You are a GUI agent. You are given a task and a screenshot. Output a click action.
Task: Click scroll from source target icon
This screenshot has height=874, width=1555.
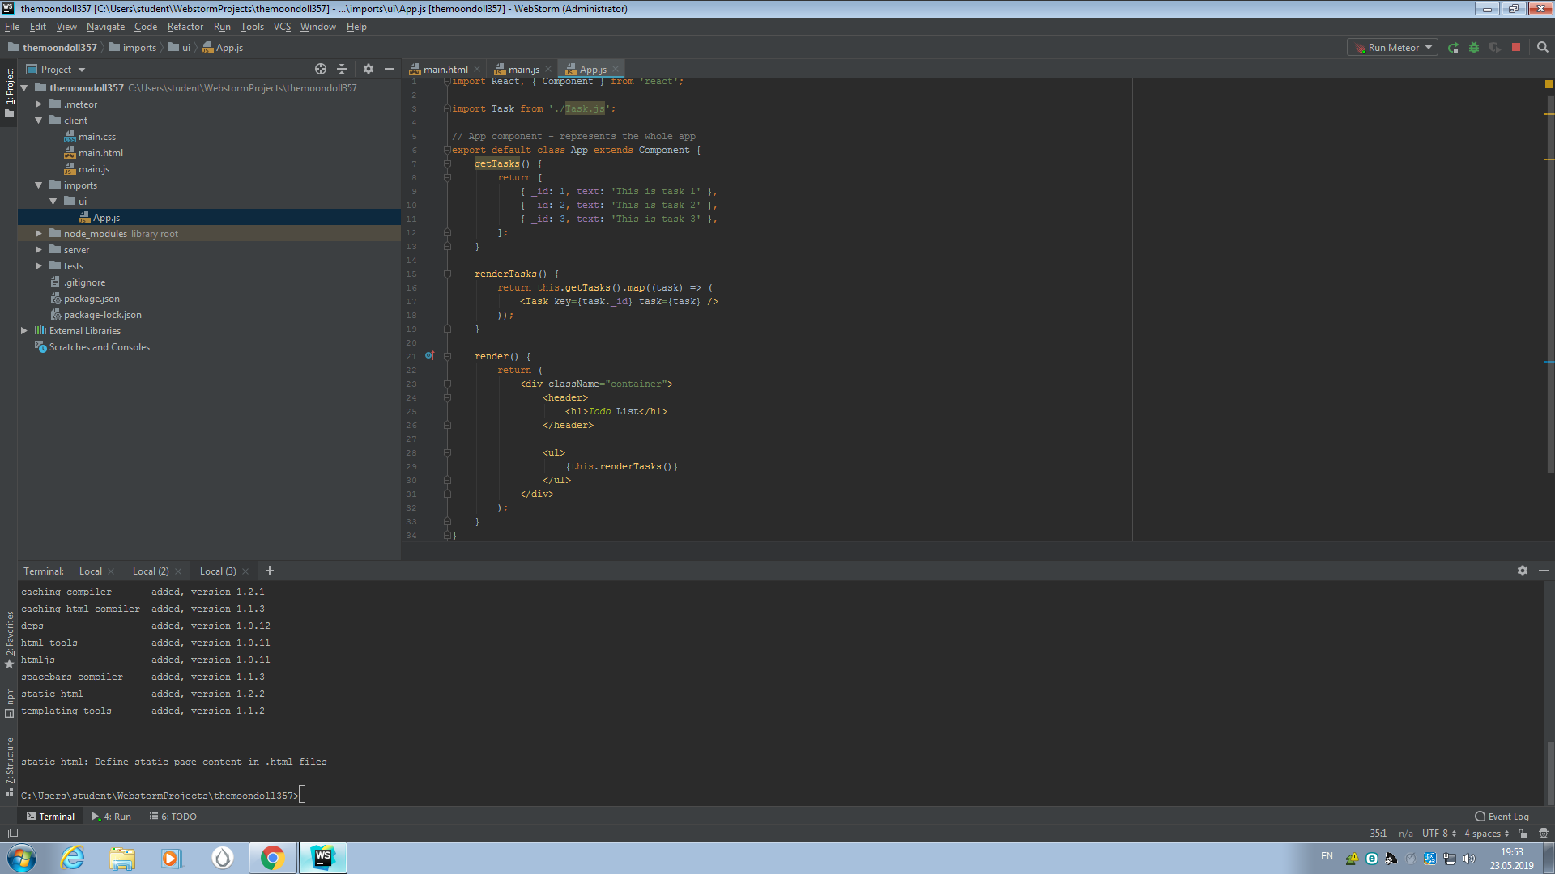pos(321,70)
